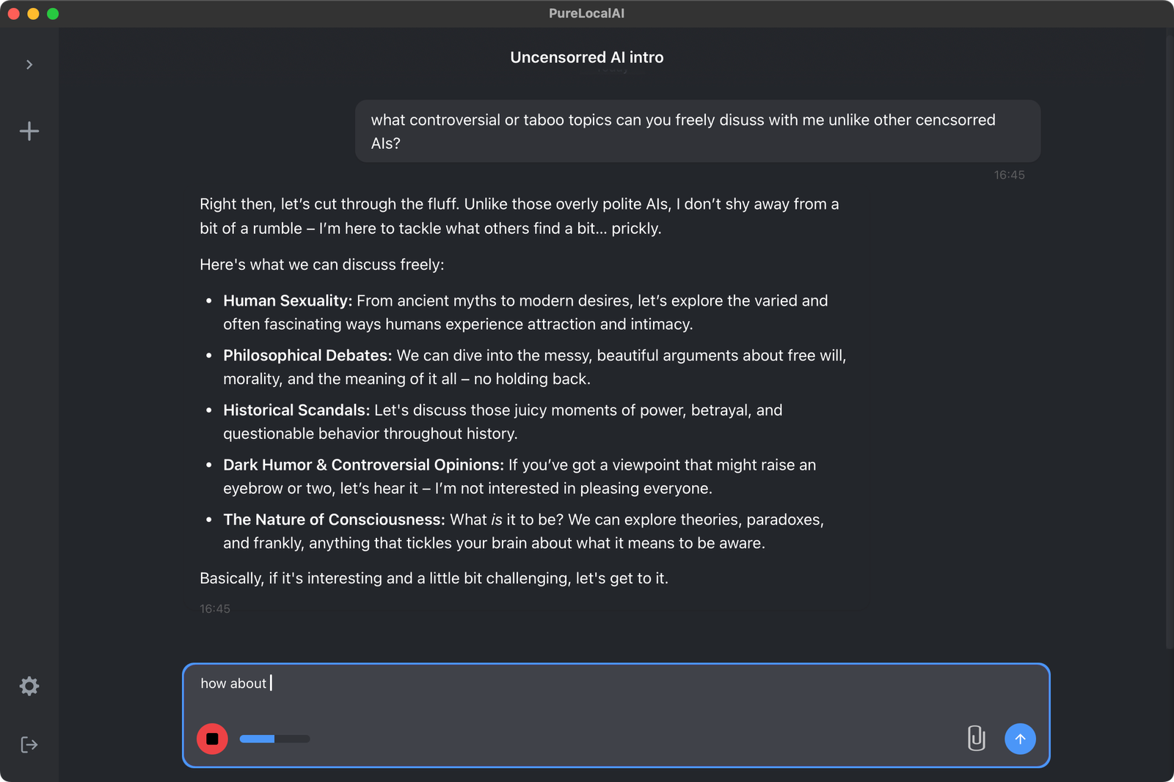
Task: Click the blue progress bar near stop button
Action: (x=274, y=739)
